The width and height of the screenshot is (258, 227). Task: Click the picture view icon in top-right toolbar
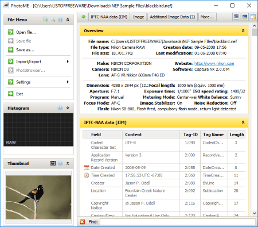[245, 17]
